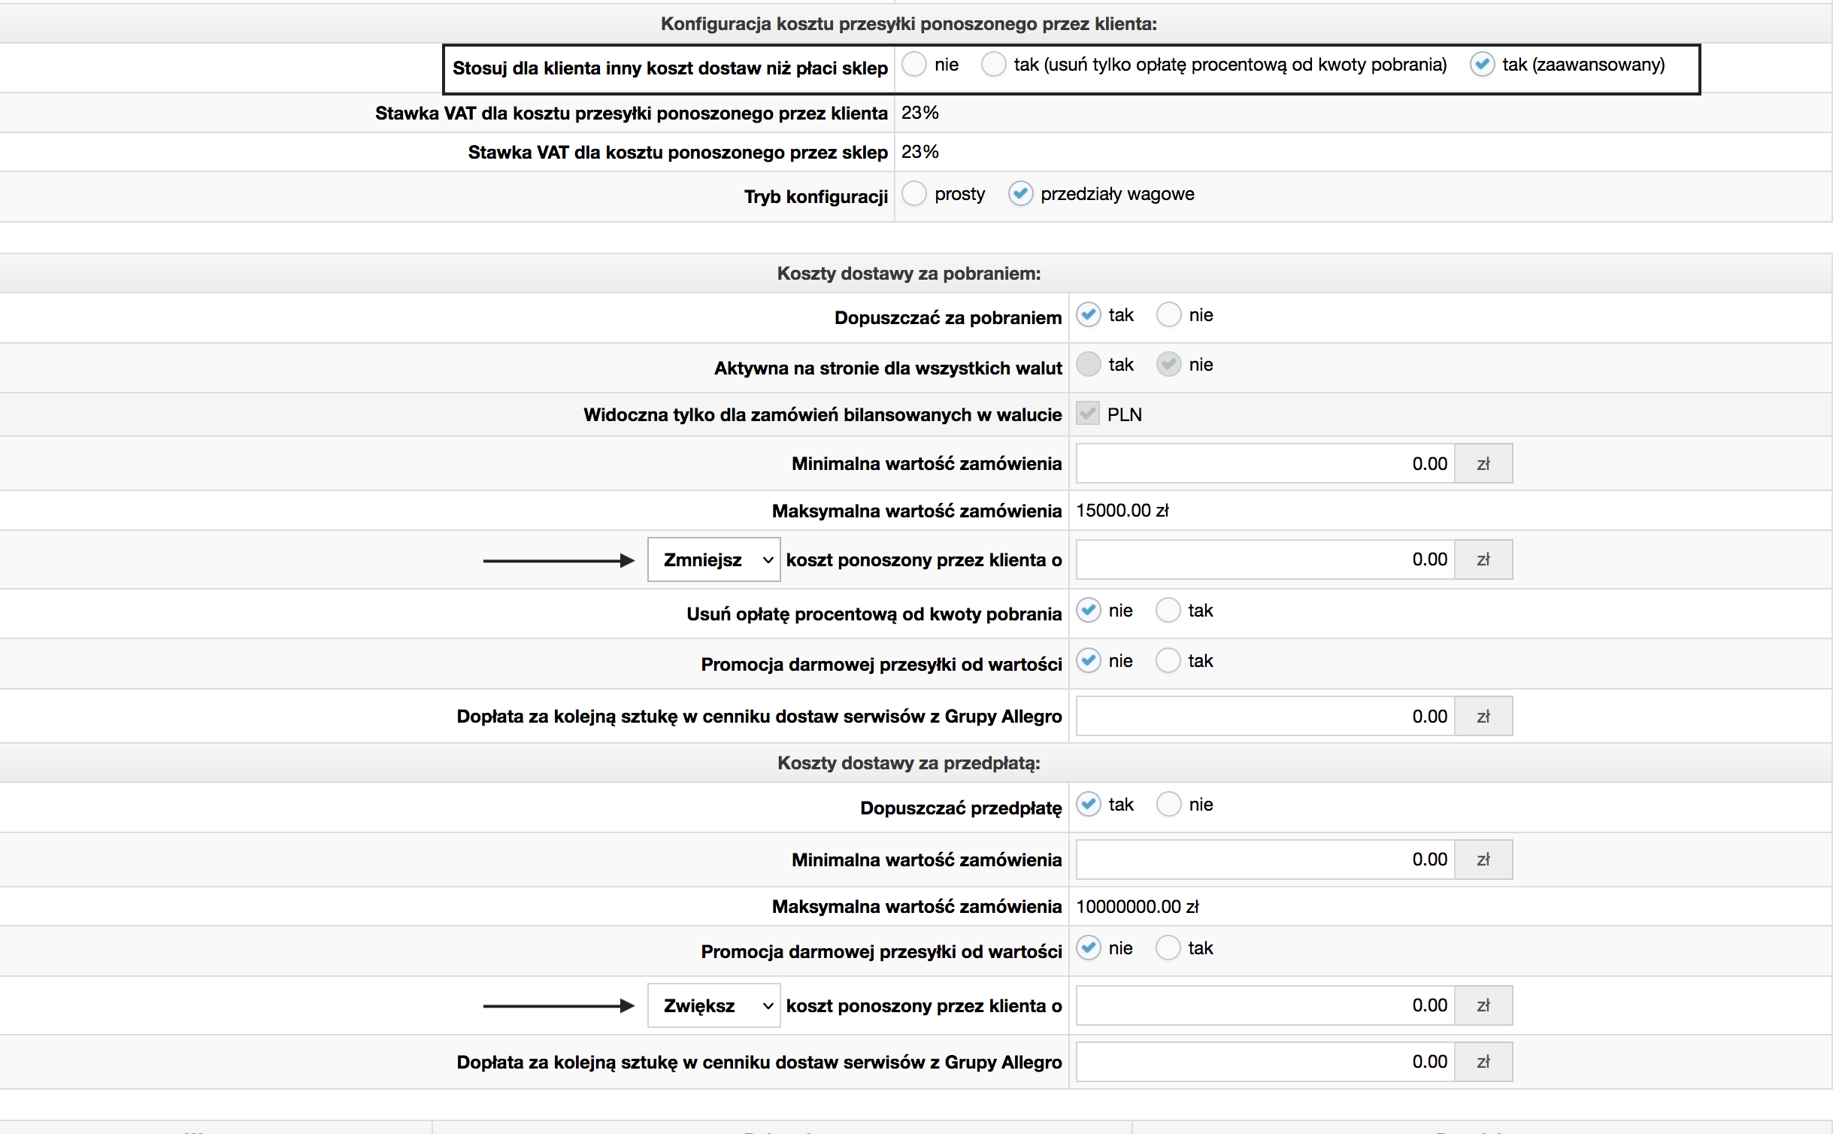Select 'nie' for different customer delivery cost

pos(913,65)
